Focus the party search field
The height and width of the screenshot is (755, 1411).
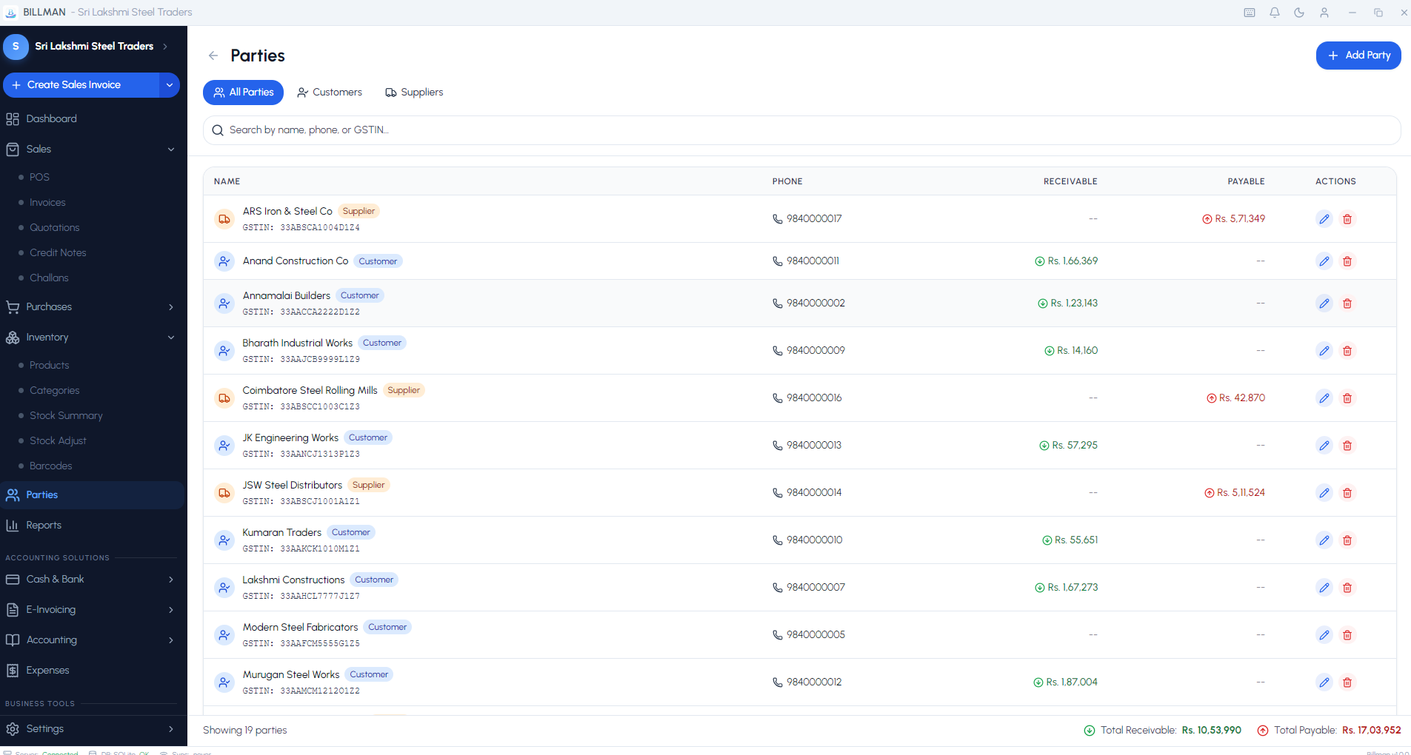801,130
